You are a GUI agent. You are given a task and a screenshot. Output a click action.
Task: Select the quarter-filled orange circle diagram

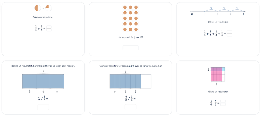point(49,8)
